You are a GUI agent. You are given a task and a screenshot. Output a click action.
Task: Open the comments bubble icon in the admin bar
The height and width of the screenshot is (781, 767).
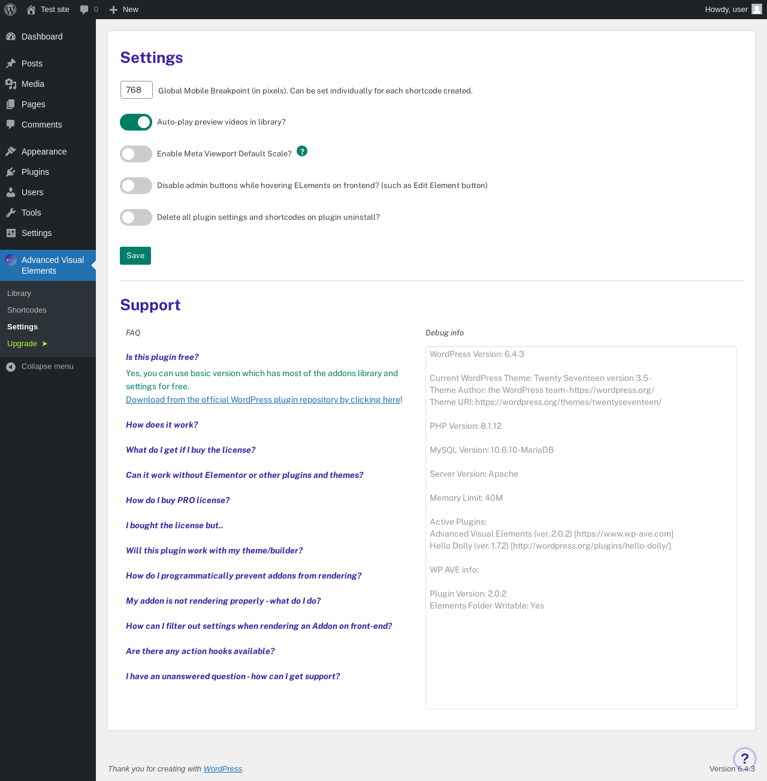[x=84, y=10]
